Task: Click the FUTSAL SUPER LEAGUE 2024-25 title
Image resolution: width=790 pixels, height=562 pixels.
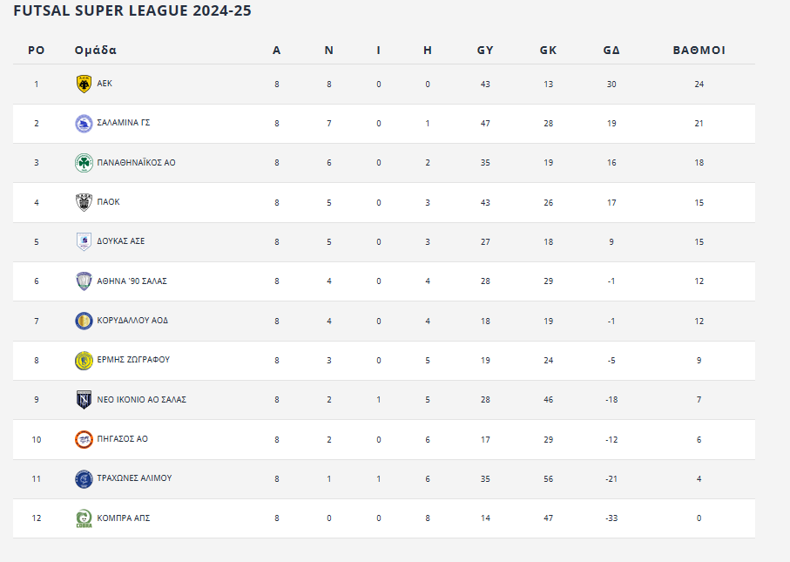Action: (x=133, y=11)
